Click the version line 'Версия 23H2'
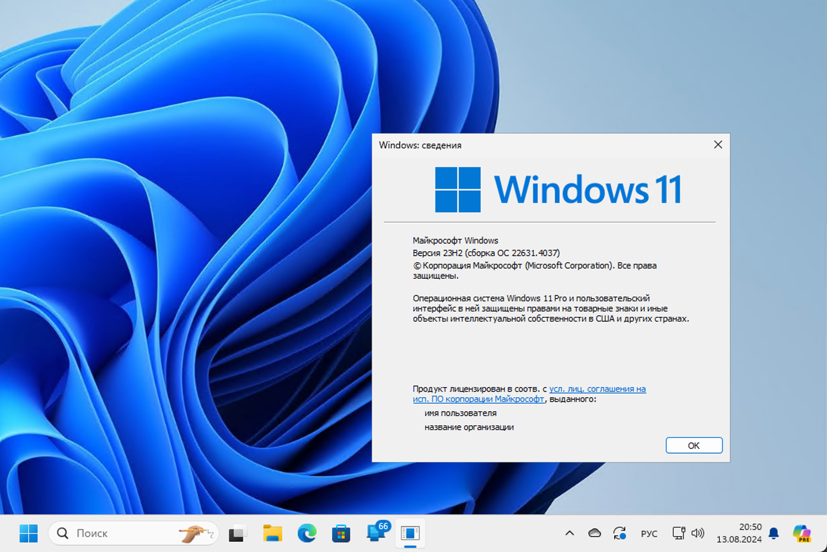 click(486, 253)
